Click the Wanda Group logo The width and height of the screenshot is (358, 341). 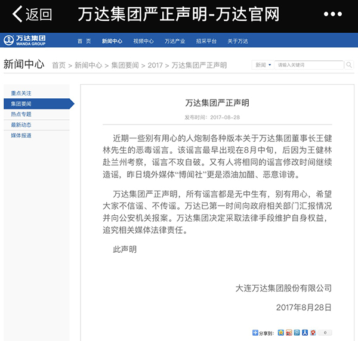point(25,41)
